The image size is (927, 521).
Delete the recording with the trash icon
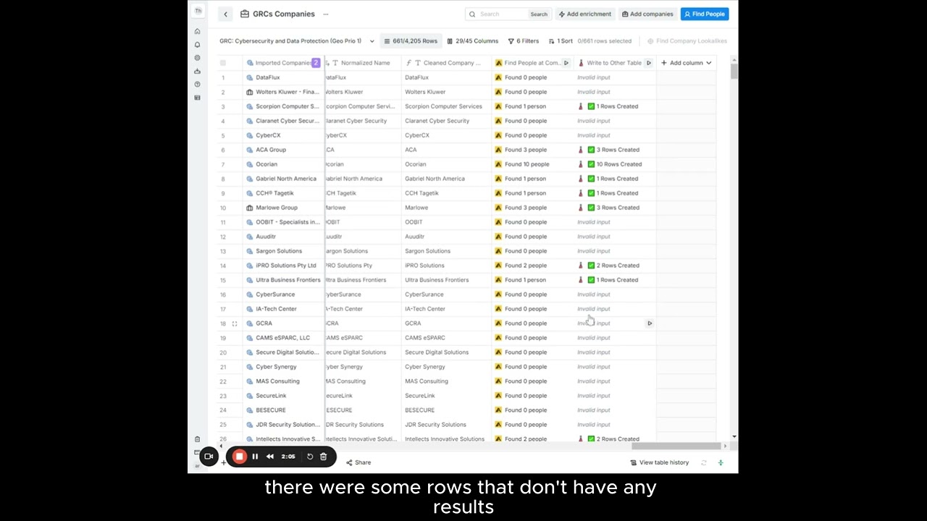323,457
